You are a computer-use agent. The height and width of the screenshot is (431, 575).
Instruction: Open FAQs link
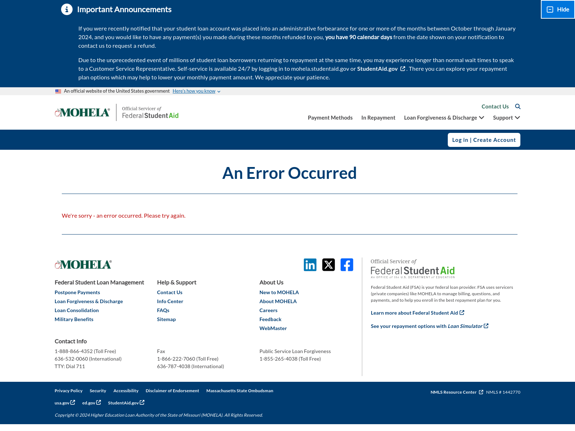[163, 310]
